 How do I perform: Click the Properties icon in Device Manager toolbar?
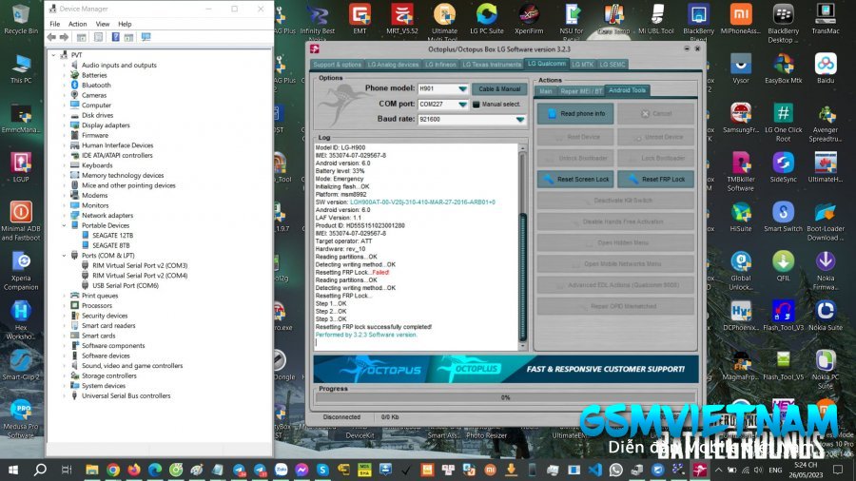98,37
